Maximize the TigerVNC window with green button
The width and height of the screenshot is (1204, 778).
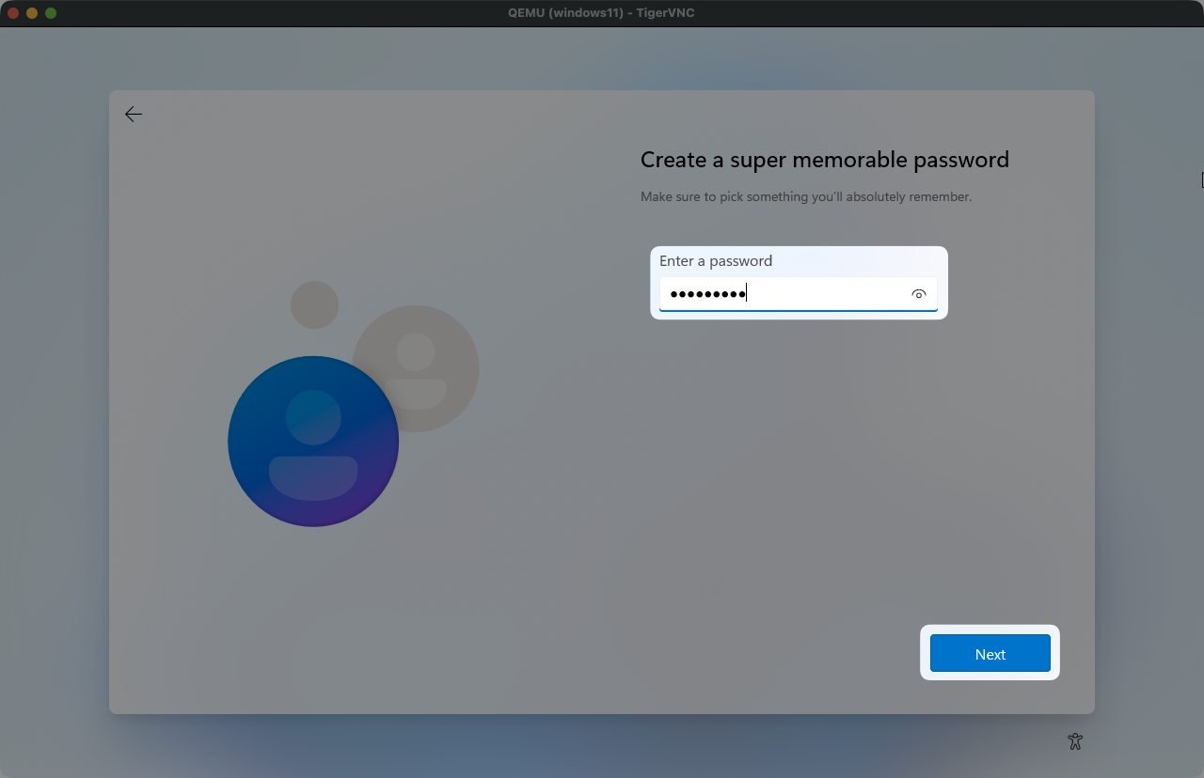51,13
